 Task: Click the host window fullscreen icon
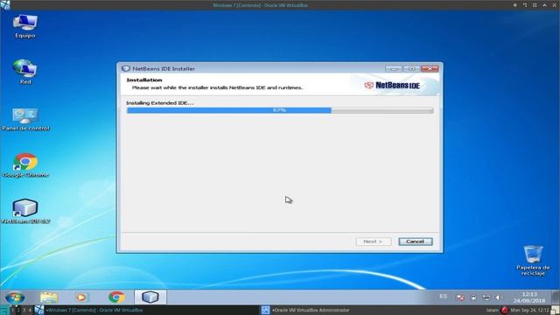point(535,5)
